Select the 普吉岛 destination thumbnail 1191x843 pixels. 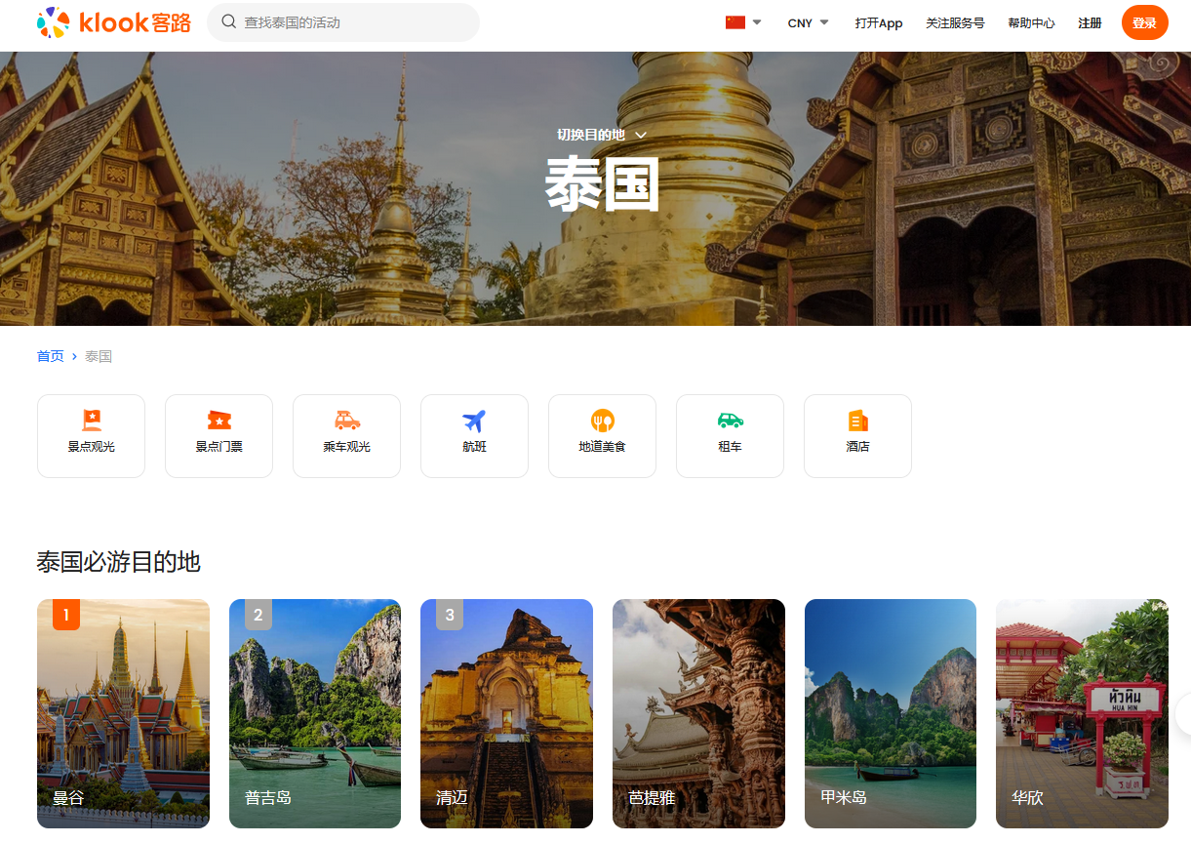point(315,713)
